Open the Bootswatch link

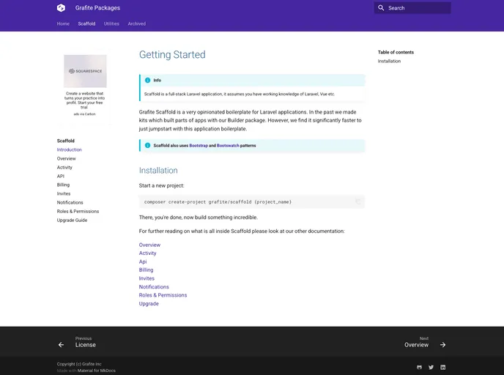pyautogui.click(x=228, y=146)
